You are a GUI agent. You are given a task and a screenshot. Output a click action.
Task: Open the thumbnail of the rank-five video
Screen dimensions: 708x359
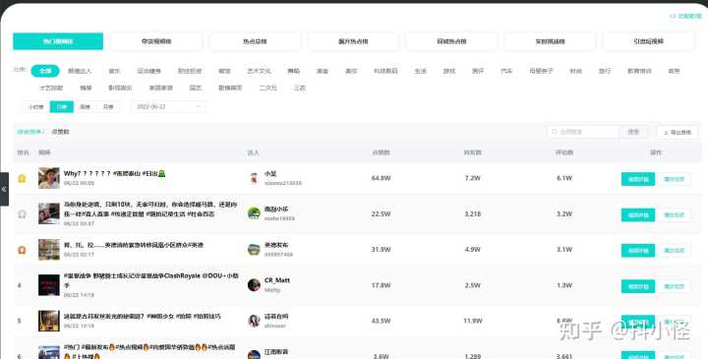pos(49,321)
